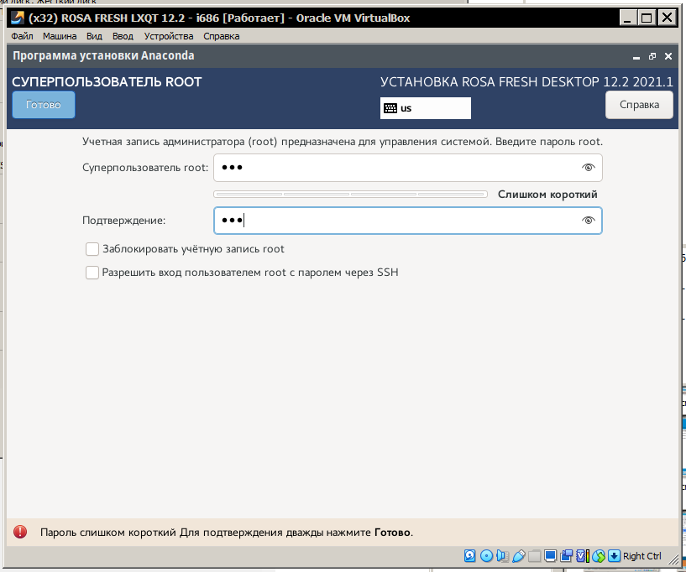Image resolution: width=686 pixels, height=572 pixels.
Task: Show the root password with the eye icon
Action: pos(589,168)
